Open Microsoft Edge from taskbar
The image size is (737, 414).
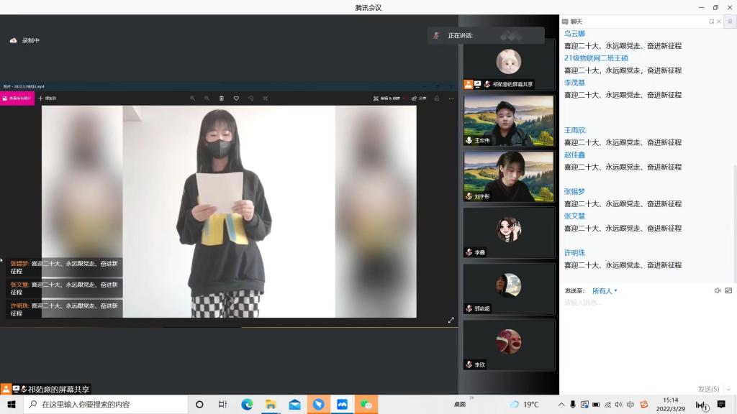click(247, 405)
